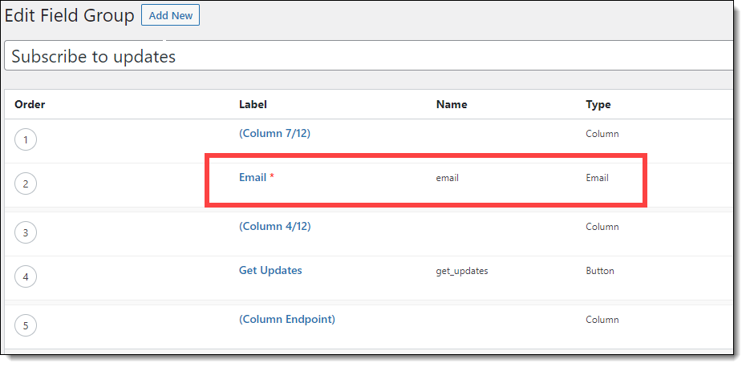Click the name cell 'get_updates'
Image resolution: width=746 pixels, height=367 pixels.
click(462, 272)
